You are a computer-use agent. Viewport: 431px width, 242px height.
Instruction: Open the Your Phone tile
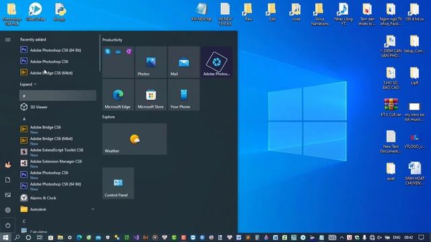[x=184, y=95]
